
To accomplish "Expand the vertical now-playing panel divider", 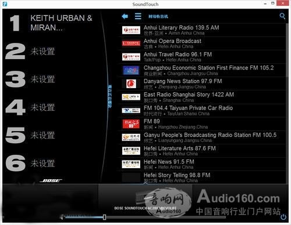I will coord(109,96).
